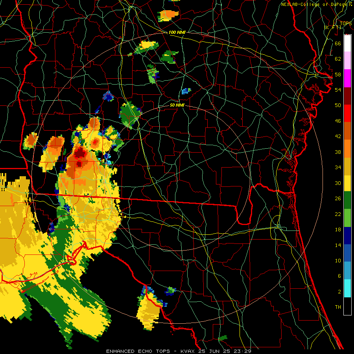Click the '50 NMI' range ring label
This screenshot has height=354, width=354.
[x=177, y=105]
